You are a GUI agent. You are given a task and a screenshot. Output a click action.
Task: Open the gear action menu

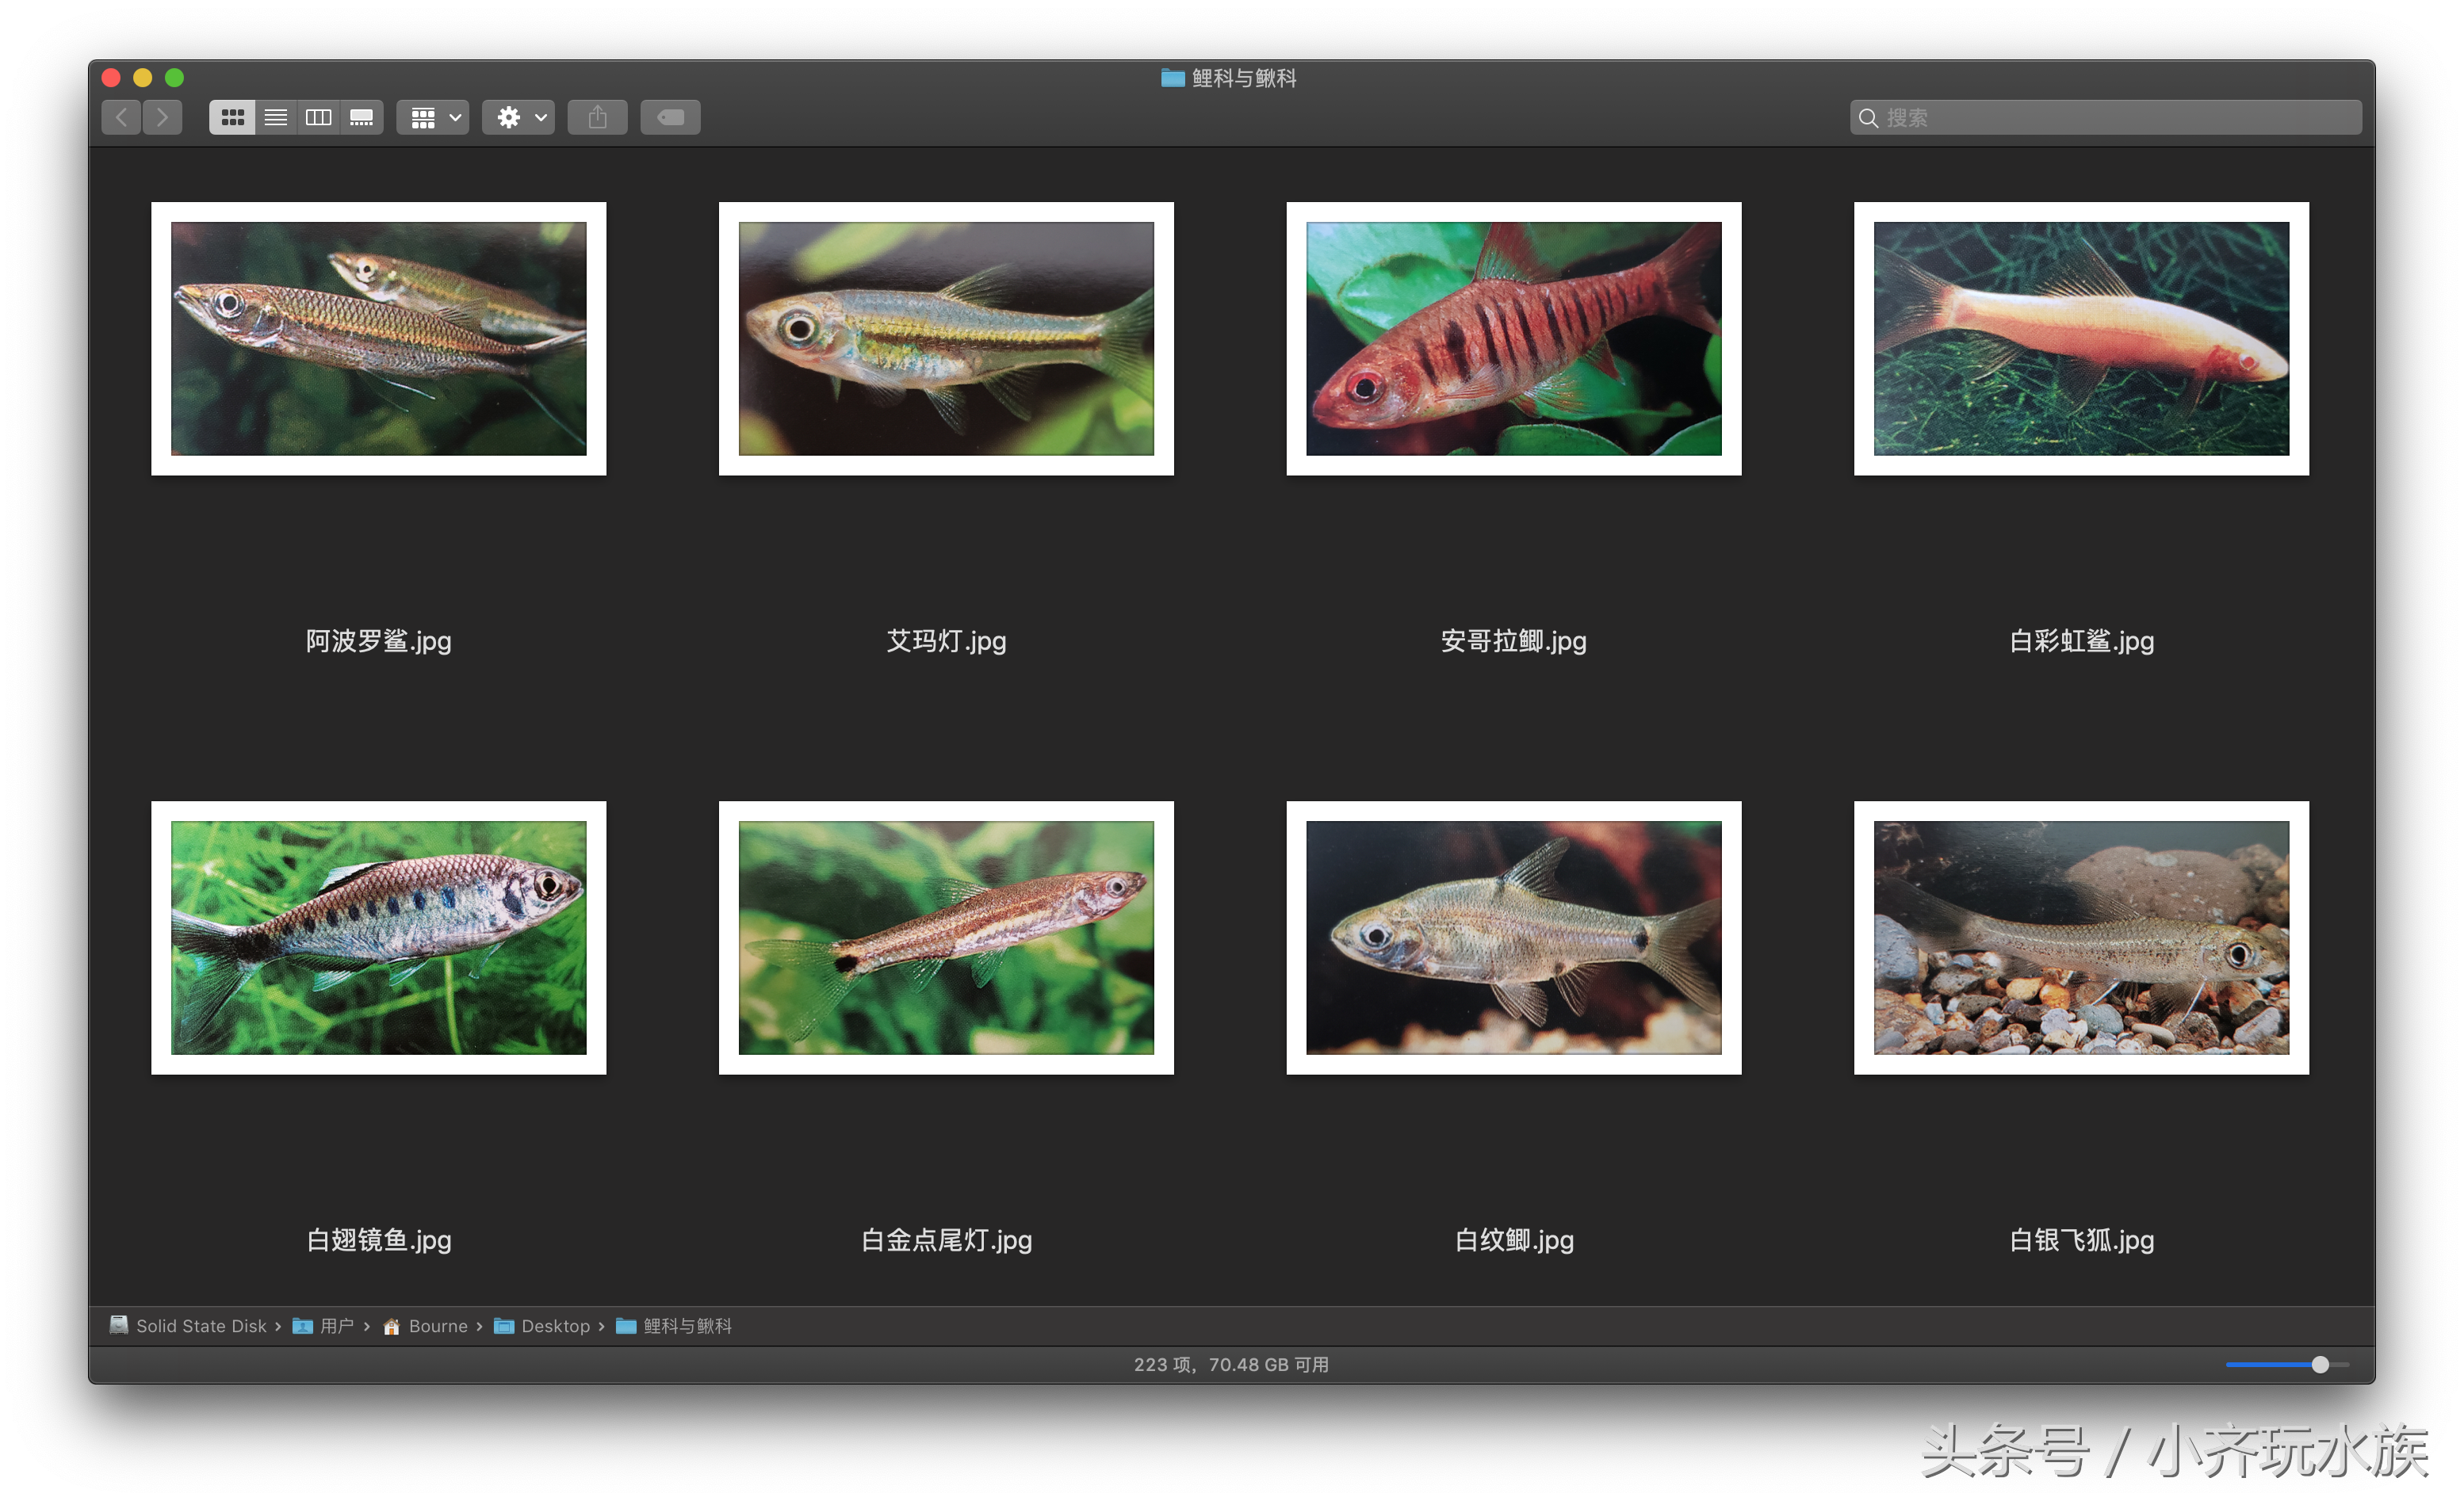[519, 118]
